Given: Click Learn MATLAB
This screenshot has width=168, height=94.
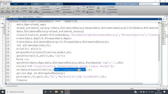Looking at the screenshot, I should click(111, 12).
